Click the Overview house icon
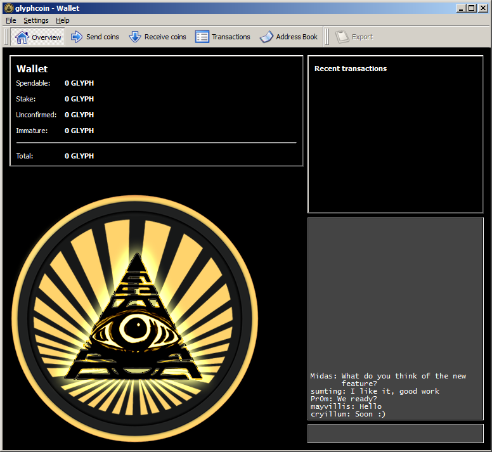Viewport: 492px width, 452px height. tap(22, 37)
